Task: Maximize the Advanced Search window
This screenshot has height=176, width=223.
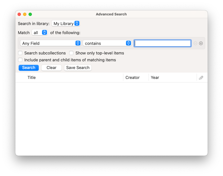Action: pos(30,14)
